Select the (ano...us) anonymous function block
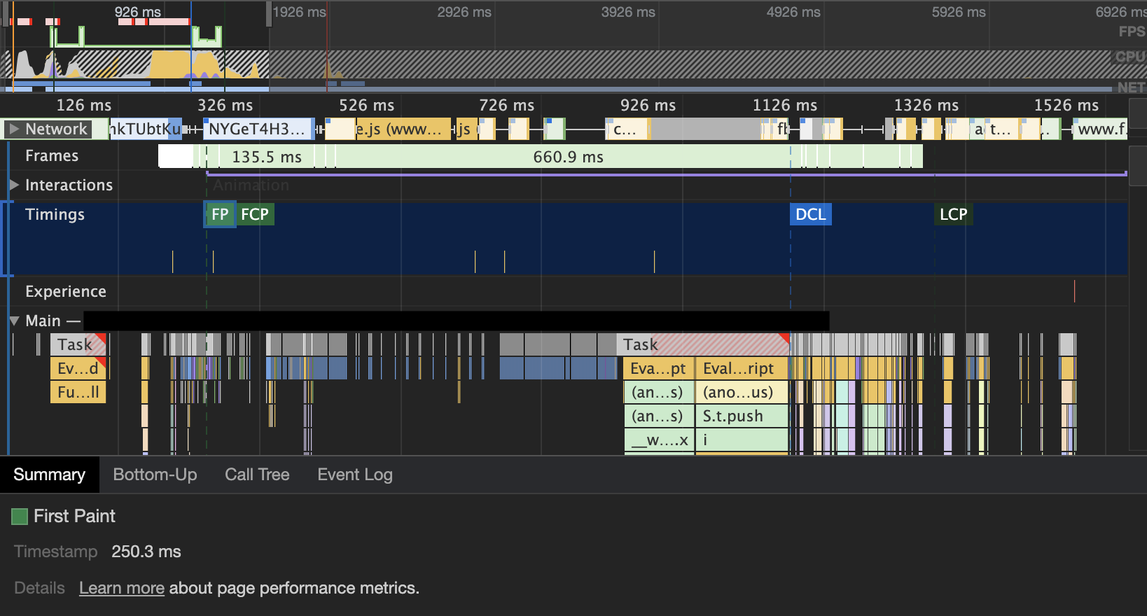Viewport: 1147px width, 616px height. (x=742, y=392)
